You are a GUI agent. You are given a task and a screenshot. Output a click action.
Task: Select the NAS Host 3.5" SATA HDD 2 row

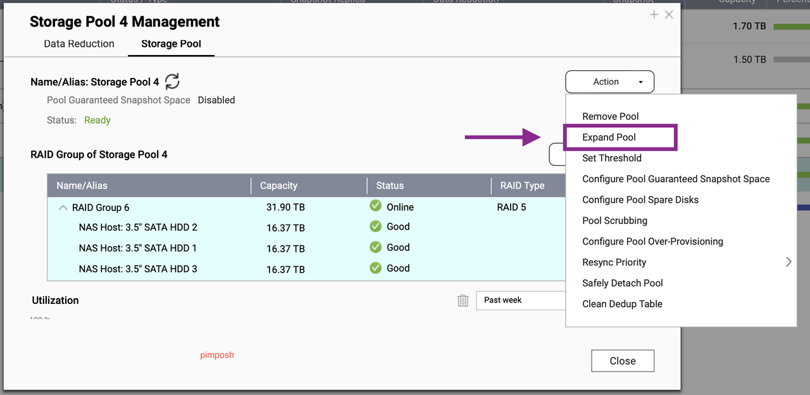click(x=306, y=227)
